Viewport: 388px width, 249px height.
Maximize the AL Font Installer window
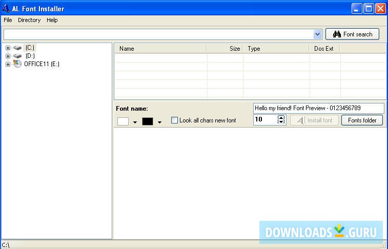pos(369,9)
